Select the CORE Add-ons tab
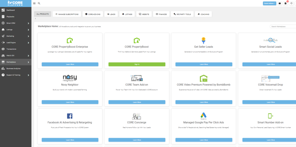 pos(92,14)
